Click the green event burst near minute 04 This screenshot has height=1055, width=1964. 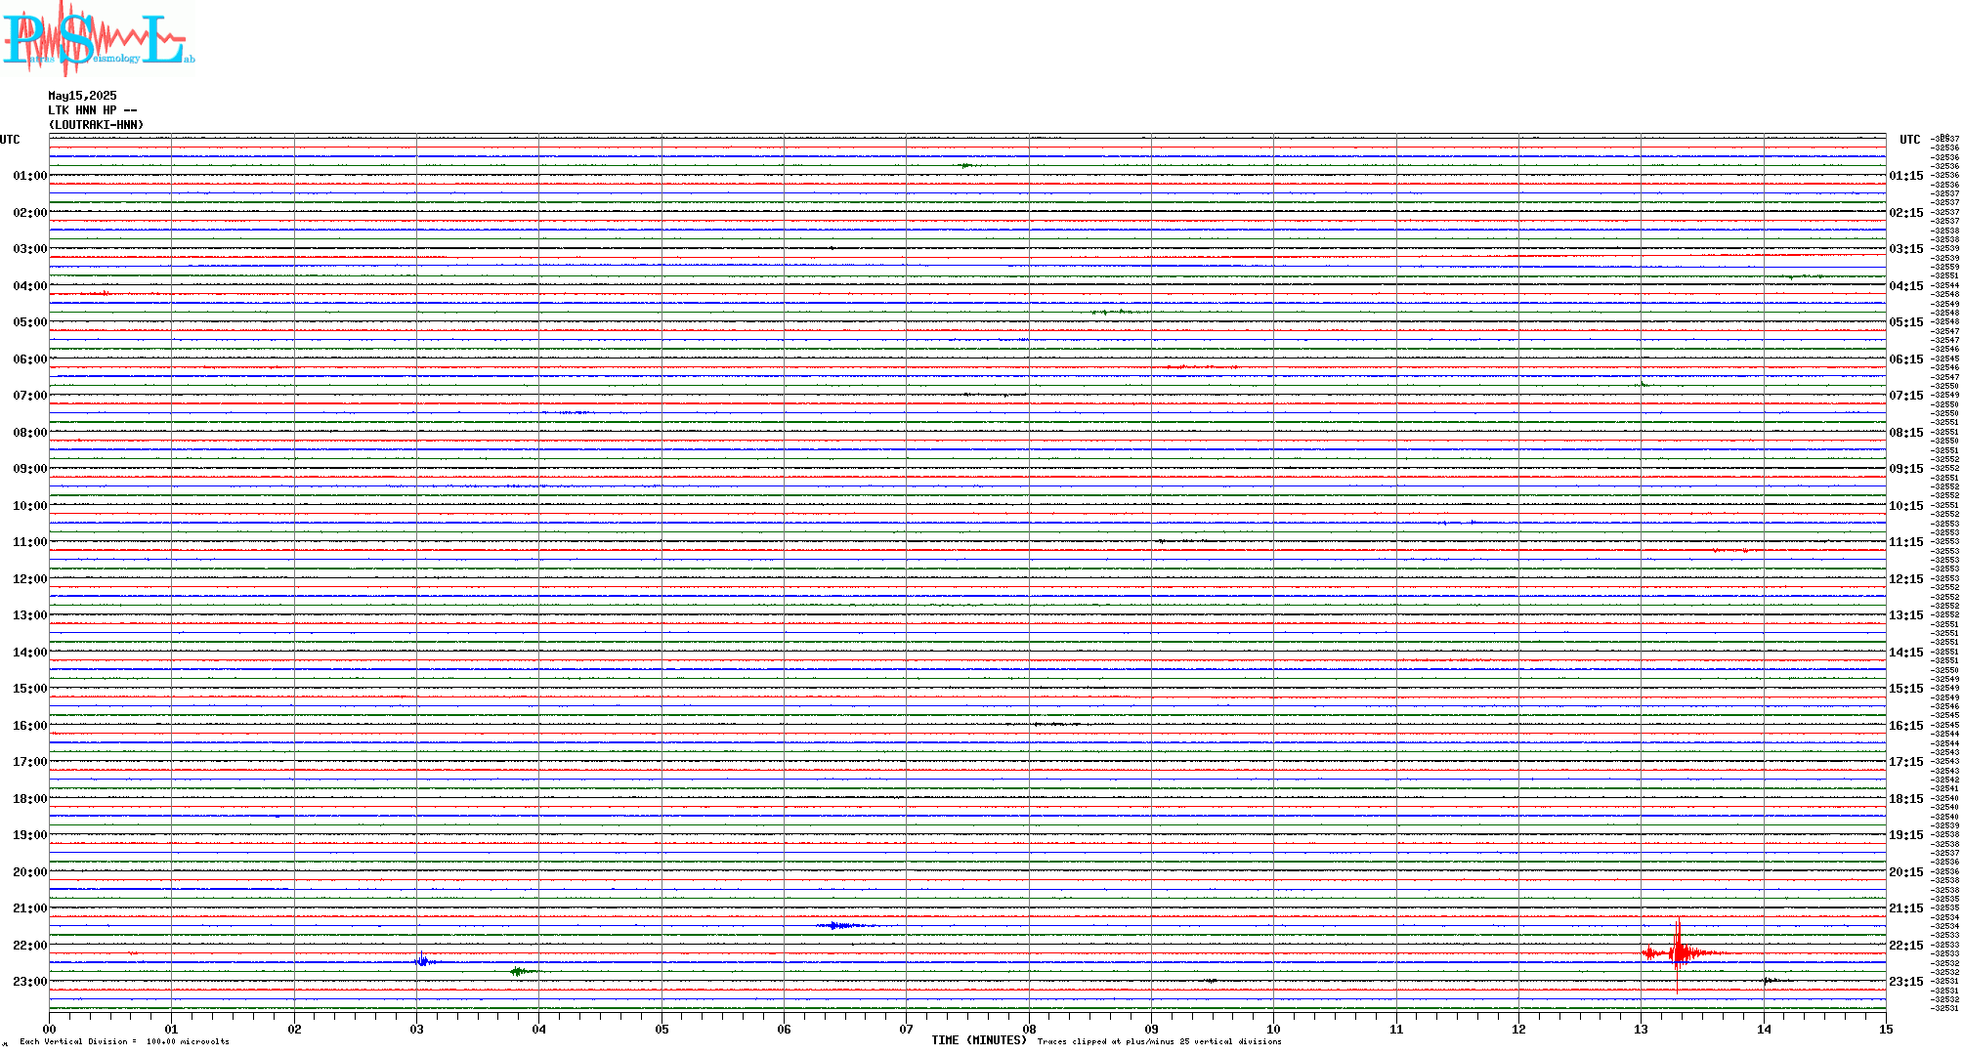[x=521, y=971]
